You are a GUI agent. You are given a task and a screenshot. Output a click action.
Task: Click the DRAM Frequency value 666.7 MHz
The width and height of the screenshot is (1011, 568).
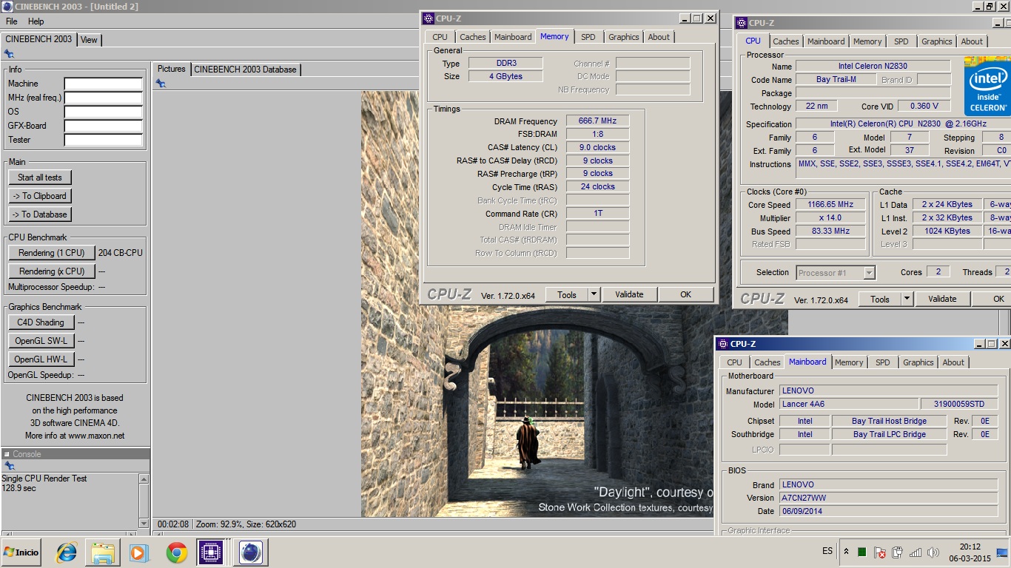[597, 121]
